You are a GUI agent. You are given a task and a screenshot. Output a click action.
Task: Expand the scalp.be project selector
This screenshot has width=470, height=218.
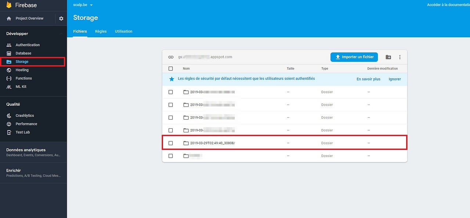click(83, 5)
